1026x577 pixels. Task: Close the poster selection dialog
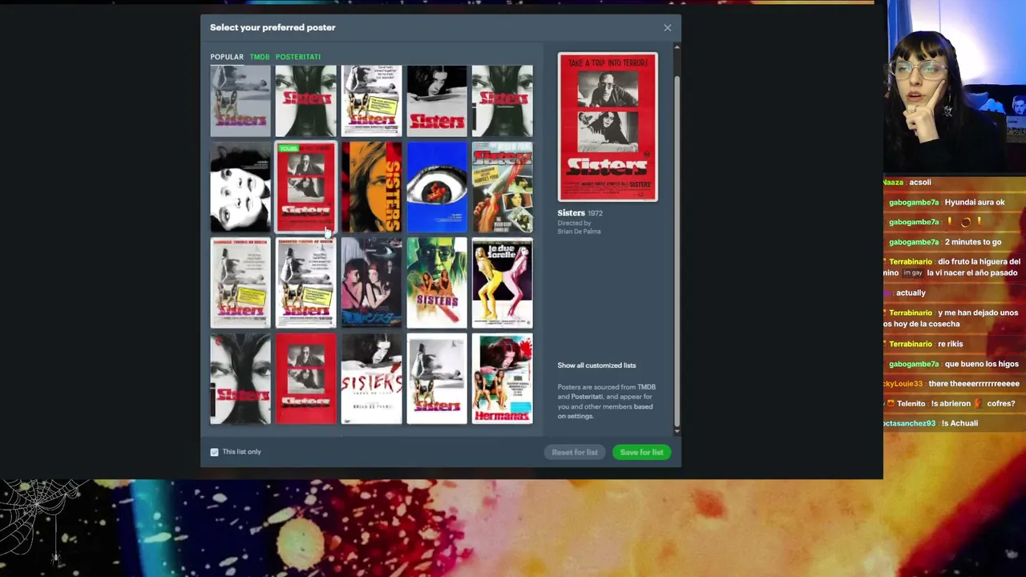(667, 28)
